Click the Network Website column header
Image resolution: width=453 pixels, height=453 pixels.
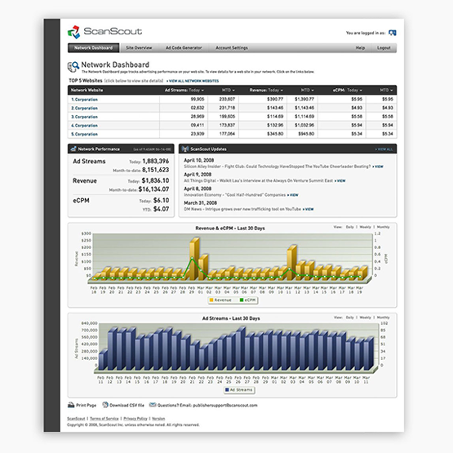point(87,90)
